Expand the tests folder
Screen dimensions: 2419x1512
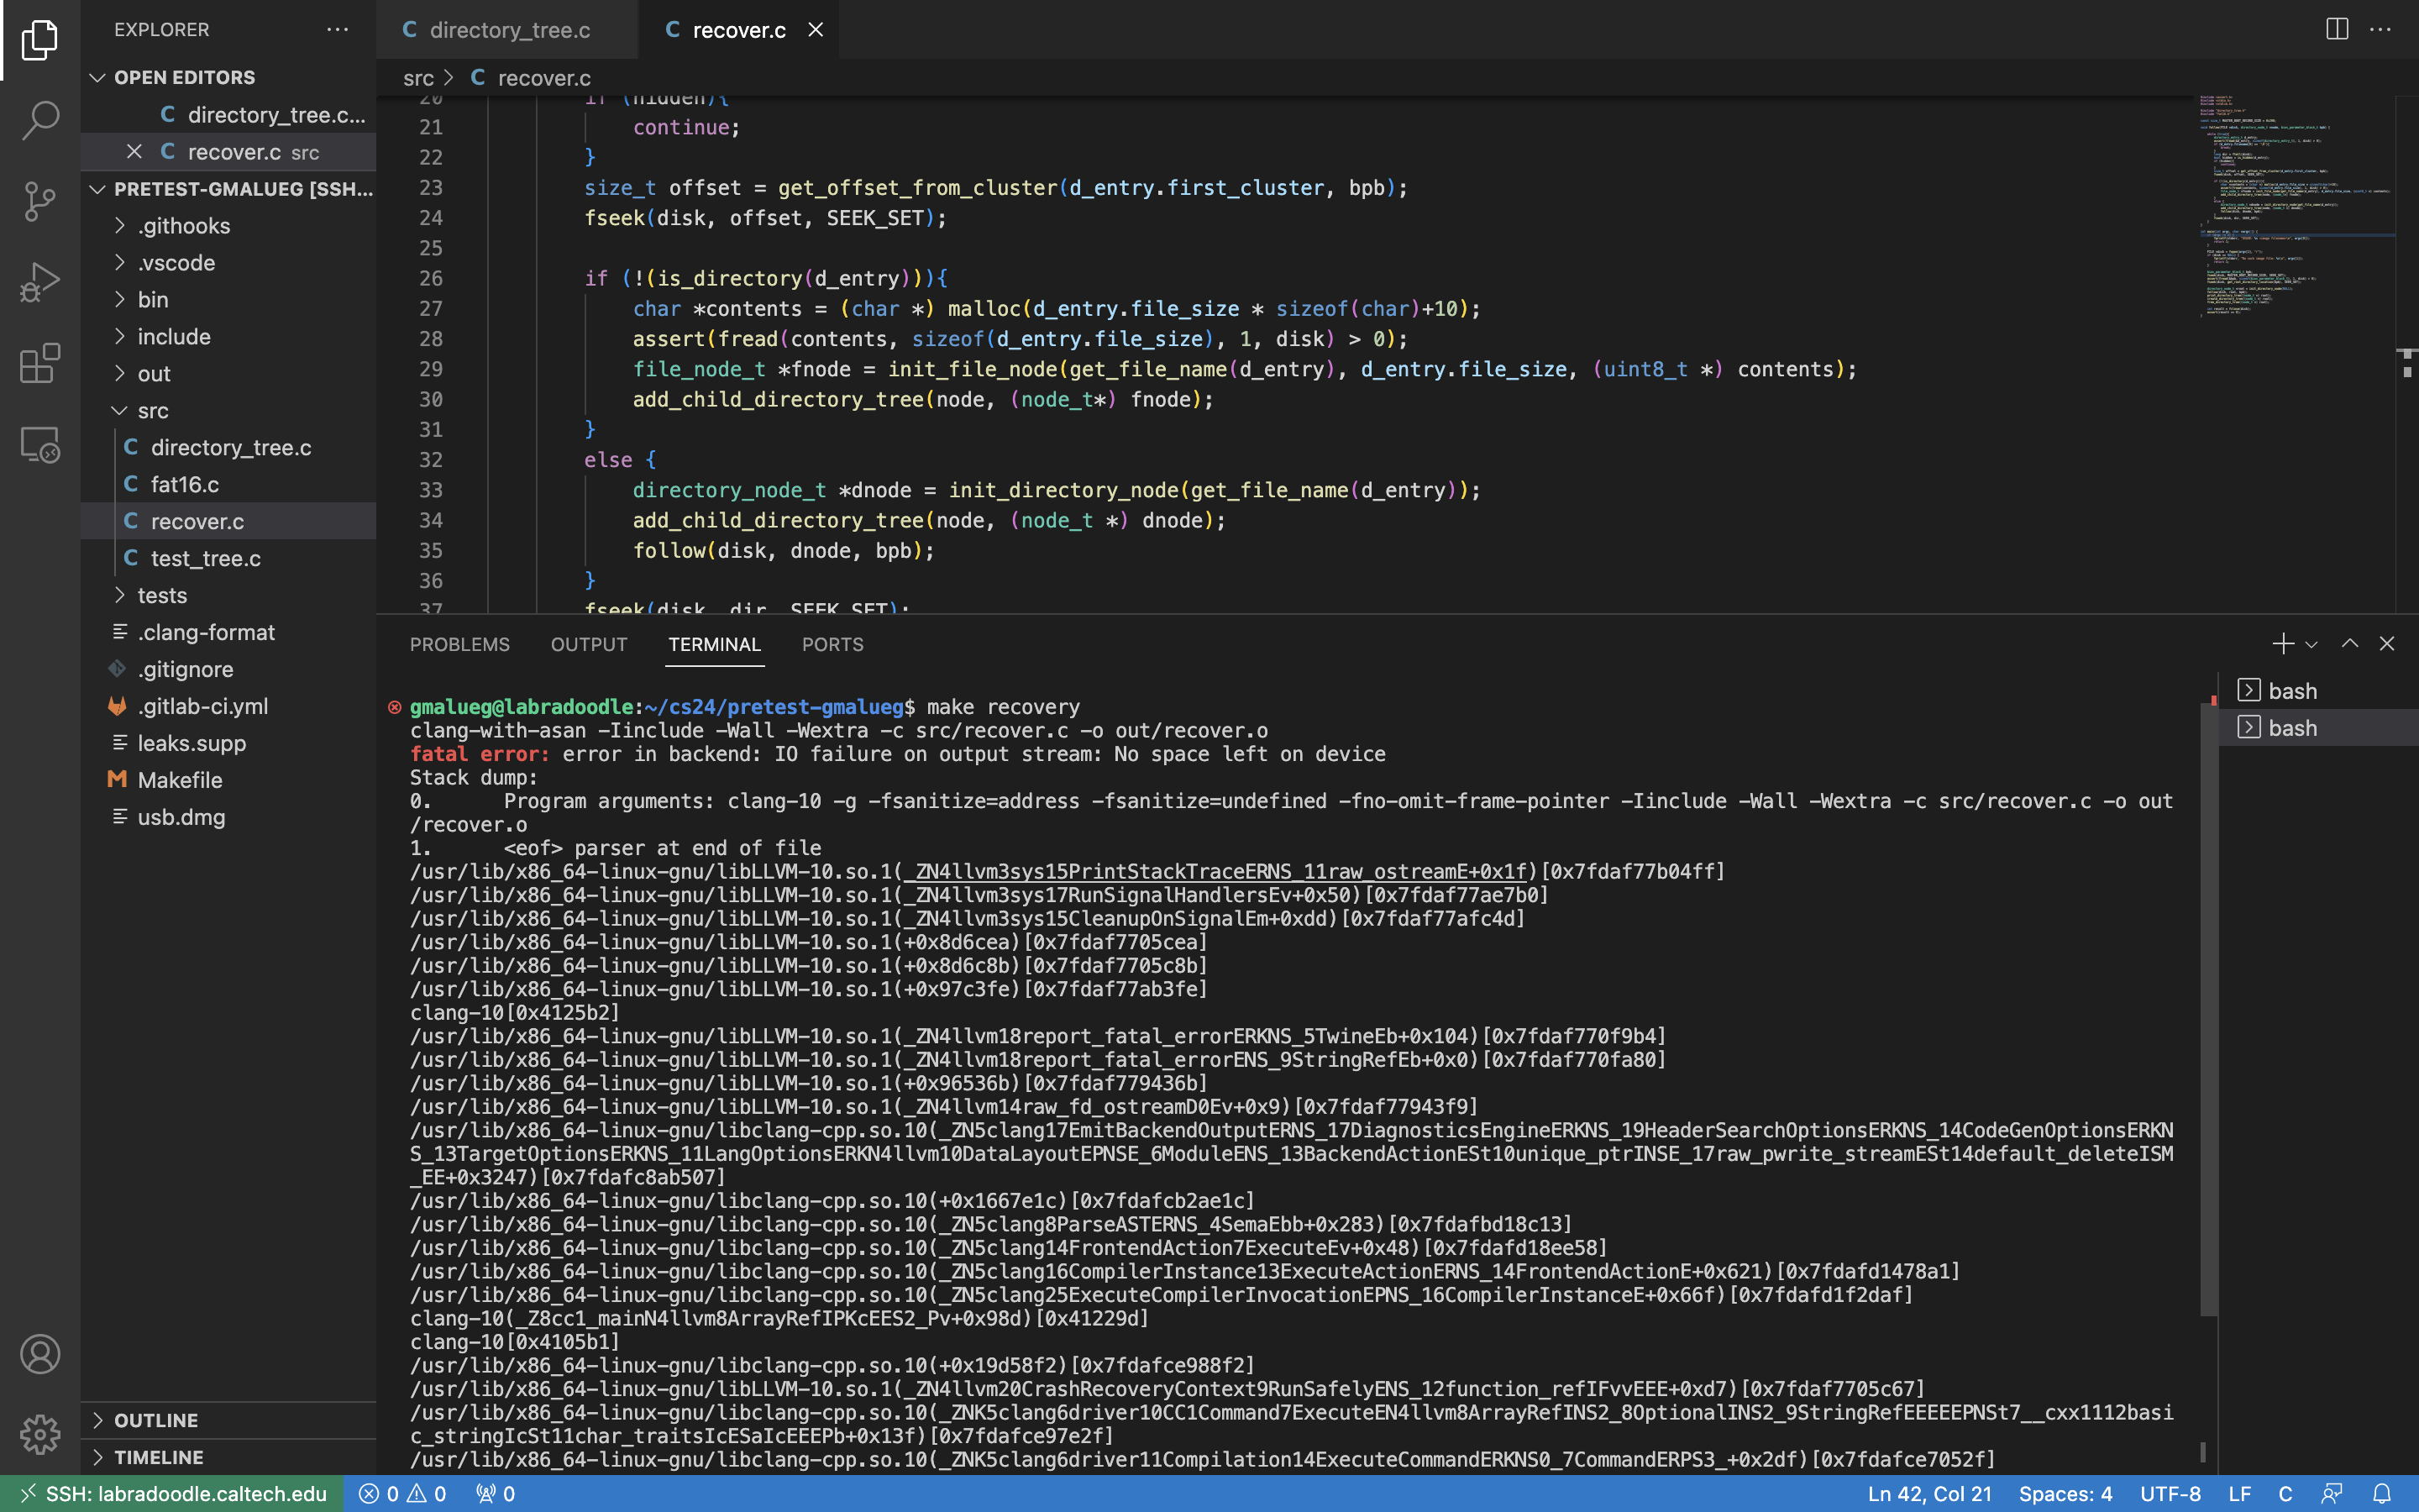162,595
